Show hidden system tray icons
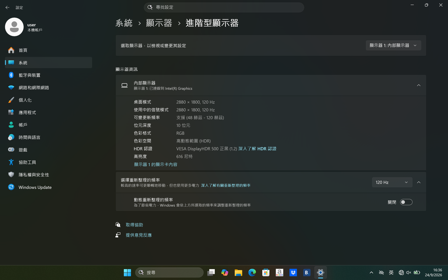The image size is (448, 280). 371,273
